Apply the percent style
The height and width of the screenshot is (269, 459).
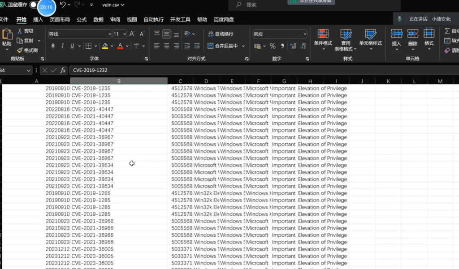point(273,46)
